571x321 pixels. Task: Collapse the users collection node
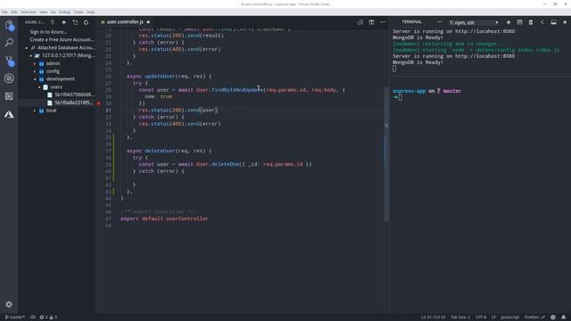tap(39, 87)
